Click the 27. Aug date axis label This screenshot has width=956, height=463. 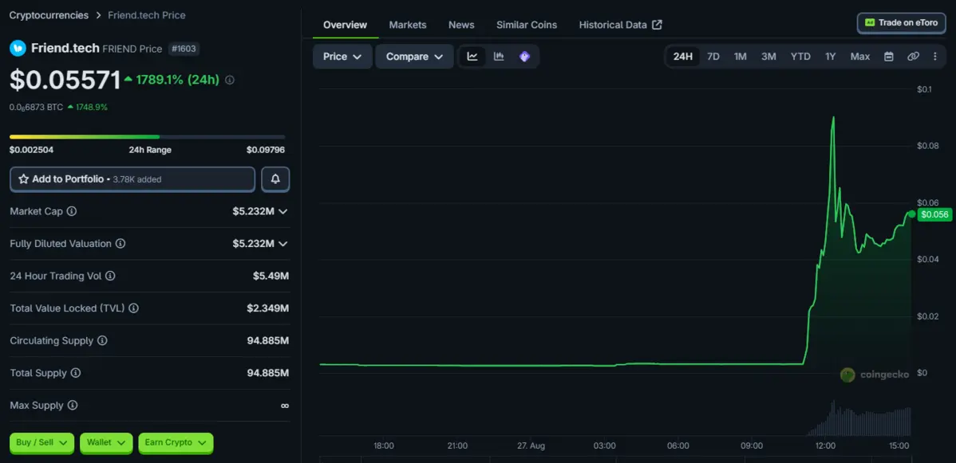(531, 446)
